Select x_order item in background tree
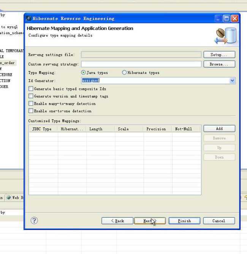Image resolution: width=247 pixels, height=254 pixels. point(8,63)
